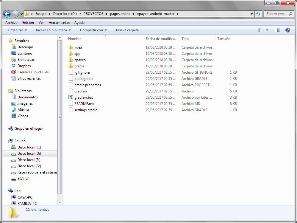Open Disco local (C:) drive icon

point(14,147)
